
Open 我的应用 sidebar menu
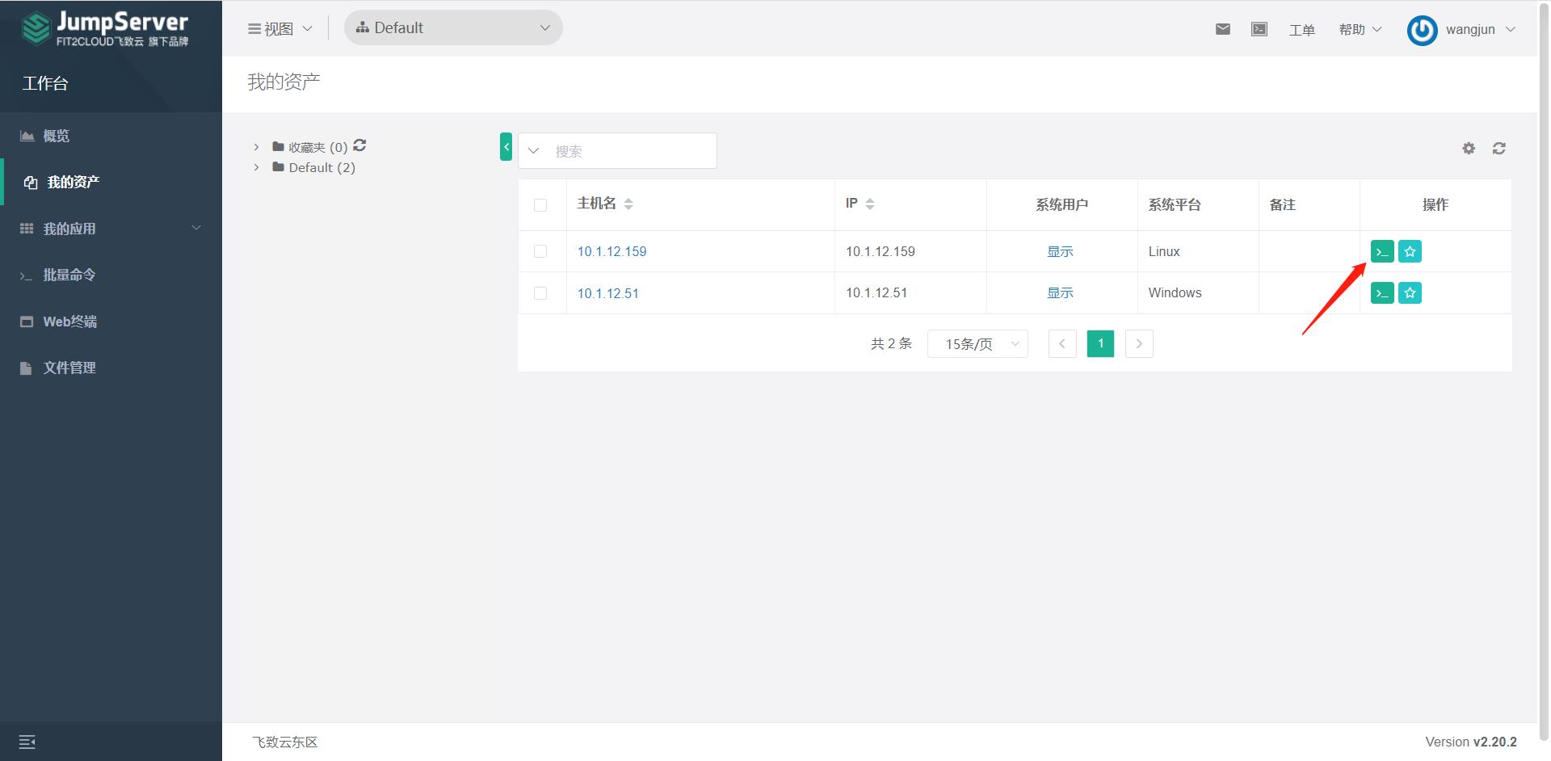coord(70,228)
